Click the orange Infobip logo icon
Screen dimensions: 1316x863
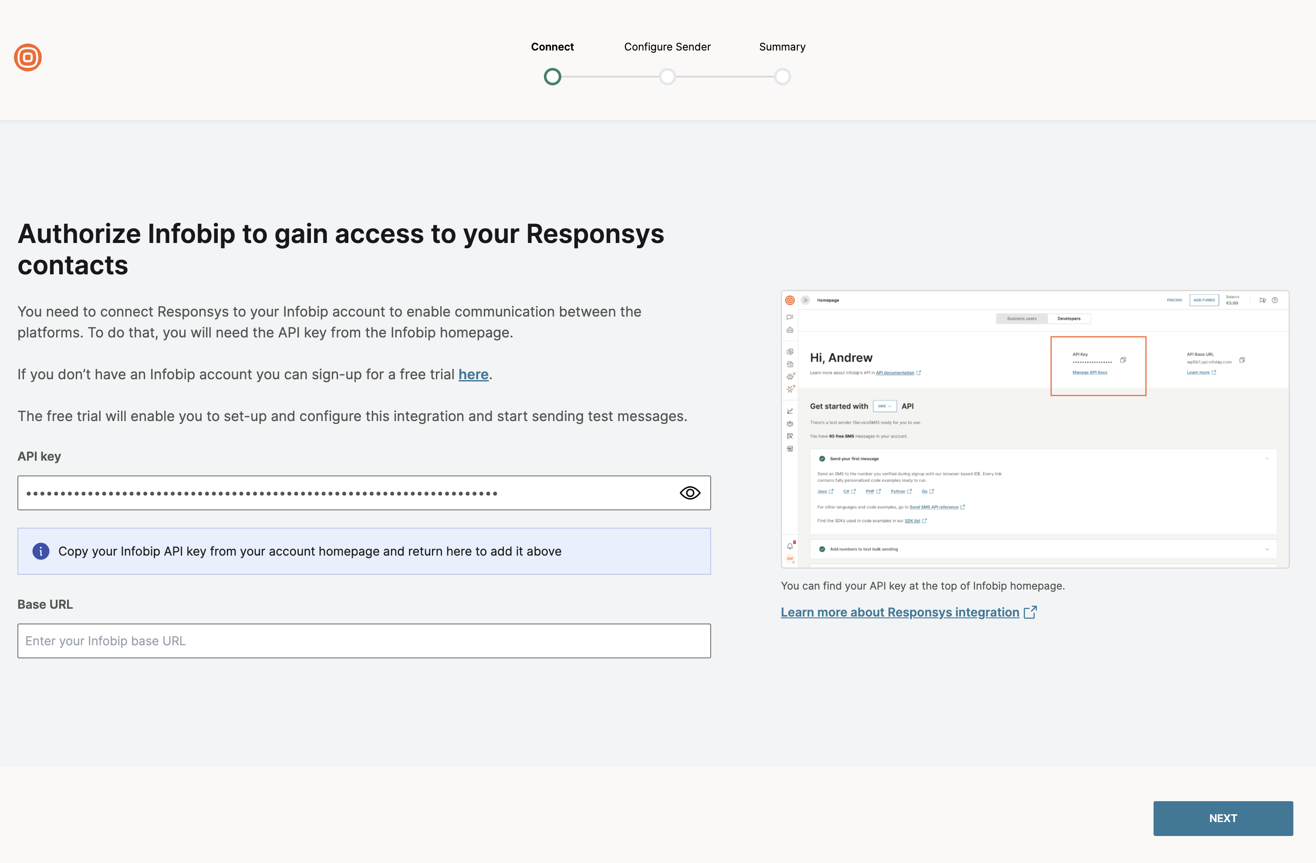coord(27,57)
